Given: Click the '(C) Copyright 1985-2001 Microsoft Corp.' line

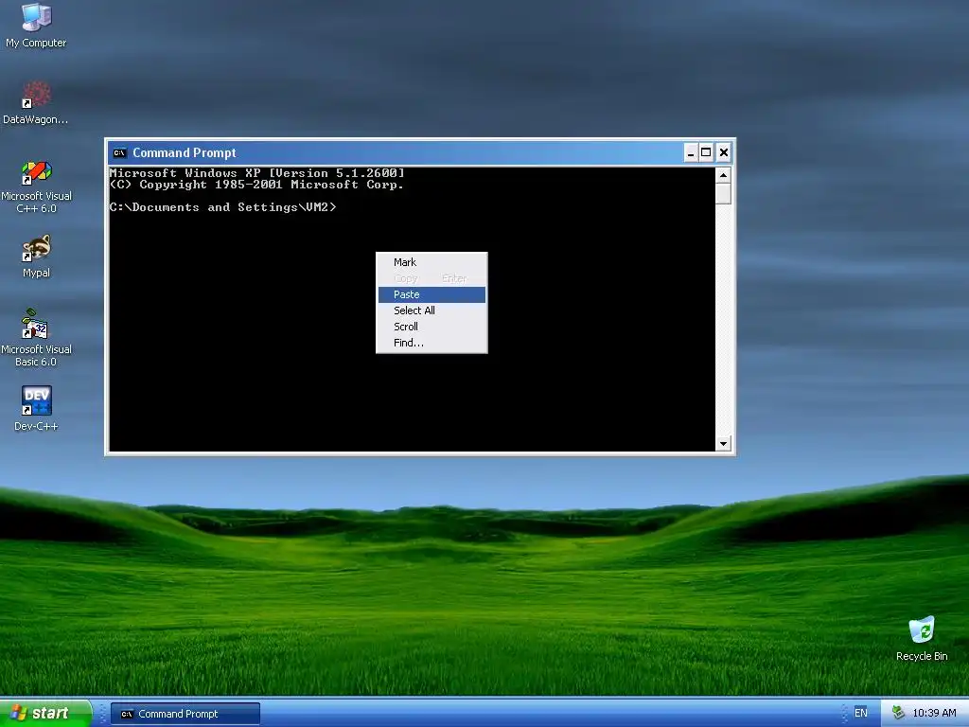Looking at the screenshot, I should [256, 185].
